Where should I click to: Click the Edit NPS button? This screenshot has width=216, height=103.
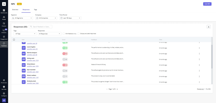coord(207,4)
